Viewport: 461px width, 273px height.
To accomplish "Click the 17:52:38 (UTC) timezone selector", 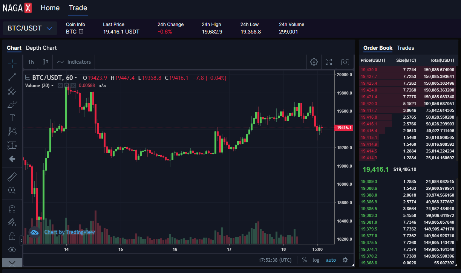I will pyautogui.click(x=275, y=260).
